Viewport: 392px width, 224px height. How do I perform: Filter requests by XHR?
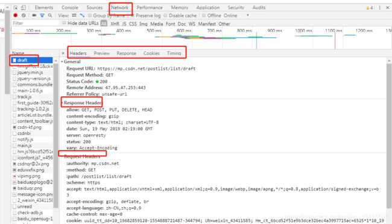[x=115, y=24]
